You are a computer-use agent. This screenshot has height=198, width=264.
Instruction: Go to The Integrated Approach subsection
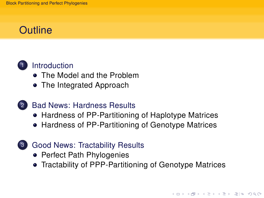85,85
